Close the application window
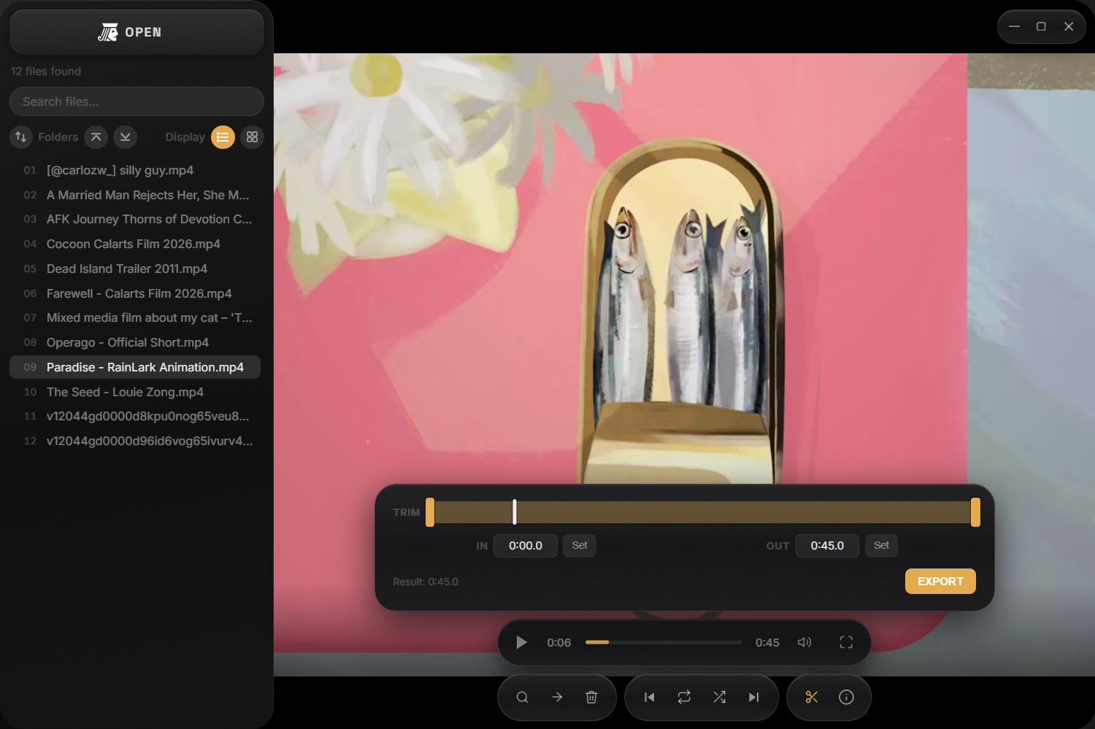The image size is (1095, 729). [x=1069, y=26]
